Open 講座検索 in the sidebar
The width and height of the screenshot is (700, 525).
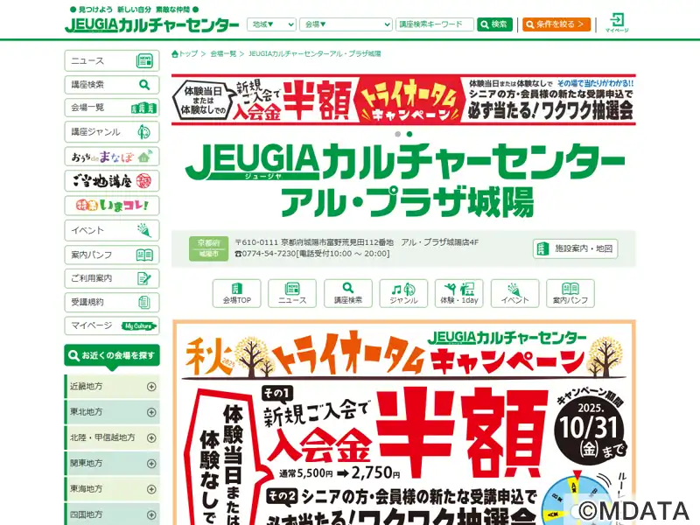pyautogui.click(x=112, y=84)
